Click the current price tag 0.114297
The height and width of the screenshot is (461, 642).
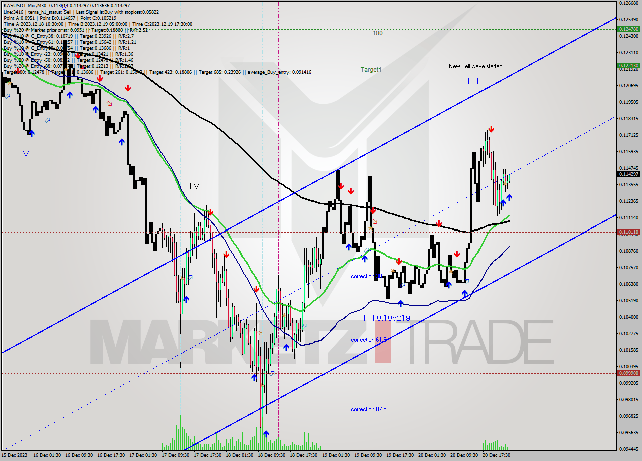[629, 174]
